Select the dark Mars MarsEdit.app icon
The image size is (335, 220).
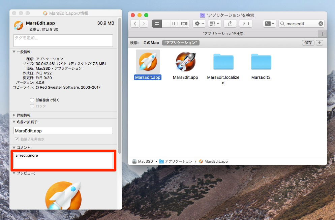(185, 62)
